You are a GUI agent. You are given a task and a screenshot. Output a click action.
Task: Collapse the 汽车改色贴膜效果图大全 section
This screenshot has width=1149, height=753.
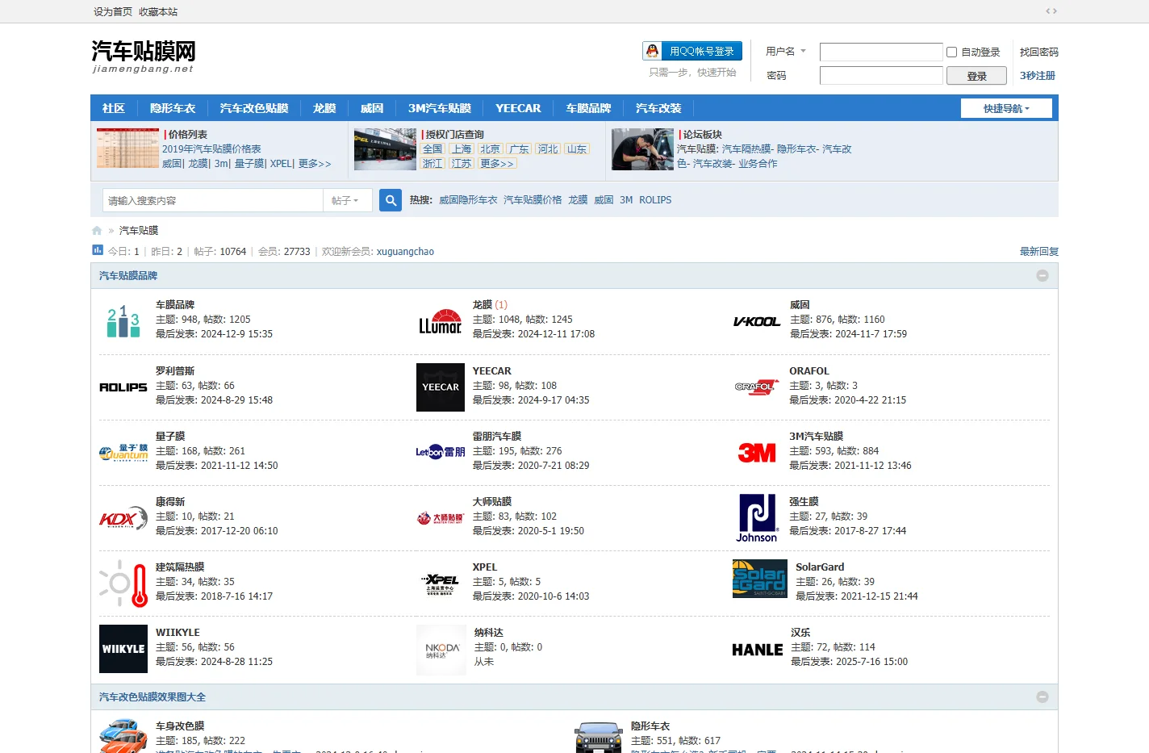tap(1042, 697)
